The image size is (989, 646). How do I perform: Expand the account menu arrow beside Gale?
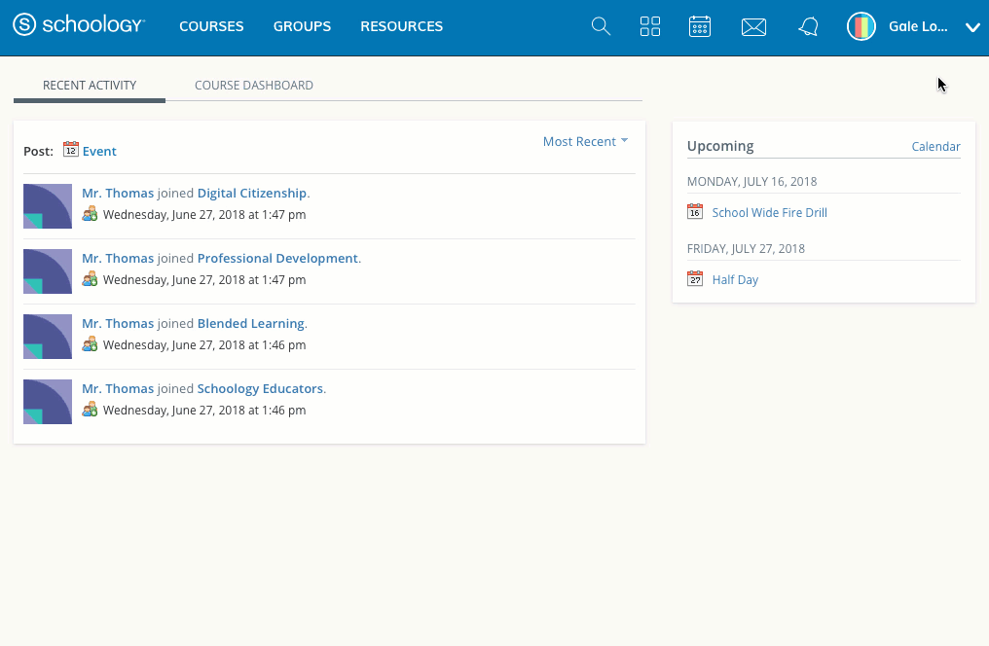(x=971, y=27)
